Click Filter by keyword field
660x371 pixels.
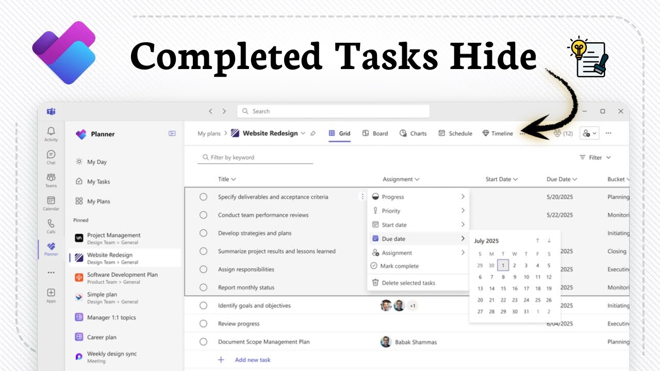255,157
